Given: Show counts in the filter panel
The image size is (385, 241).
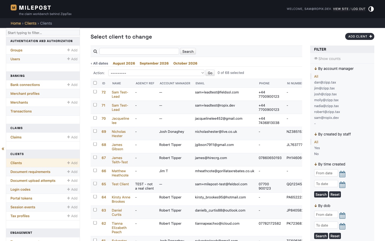Looking at the screenshot, I should [327, 59].
